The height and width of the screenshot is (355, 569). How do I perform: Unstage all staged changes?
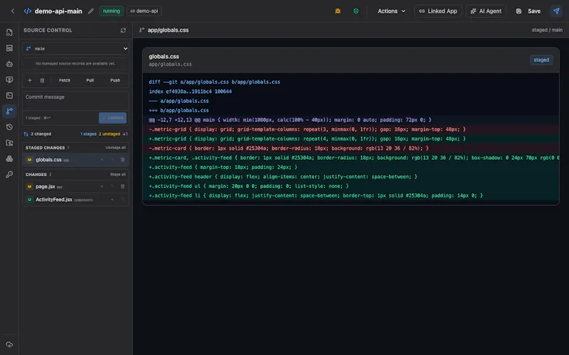pyautogui.click(x=115, y=148)
